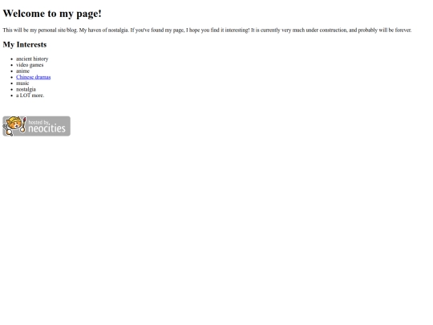Select the 'ancient history' list item
The width and height of the screenshot is (433, 325).
coord(32,59)
